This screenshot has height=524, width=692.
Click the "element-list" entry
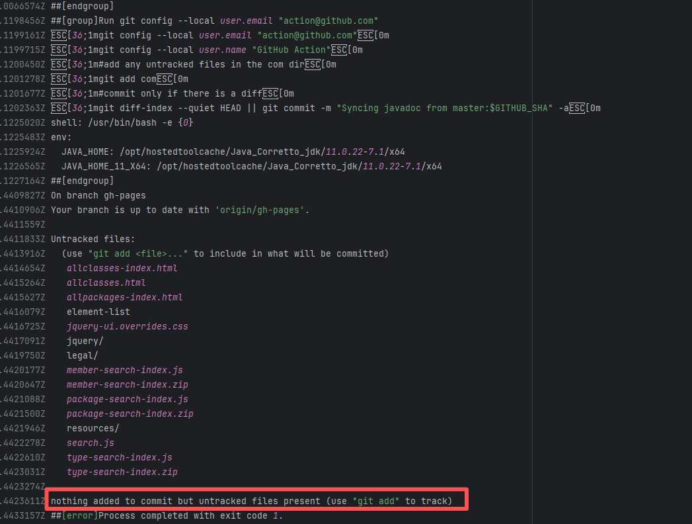point(98,312)
